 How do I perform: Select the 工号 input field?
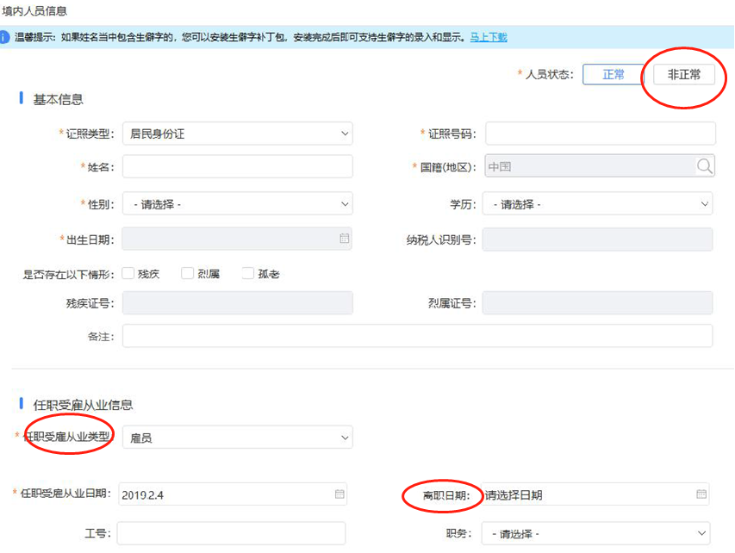click(231, 533)
